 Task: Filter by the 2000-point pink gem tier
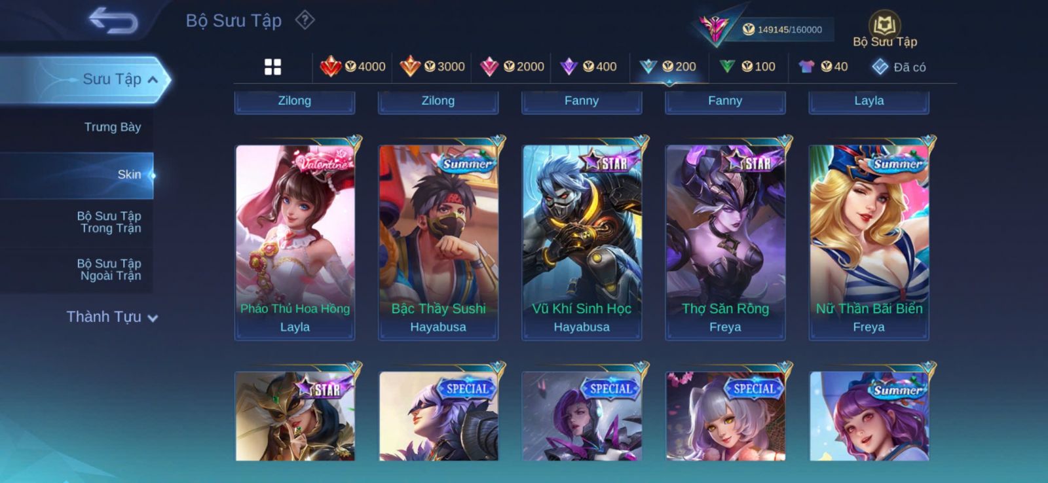coord(512,66)
